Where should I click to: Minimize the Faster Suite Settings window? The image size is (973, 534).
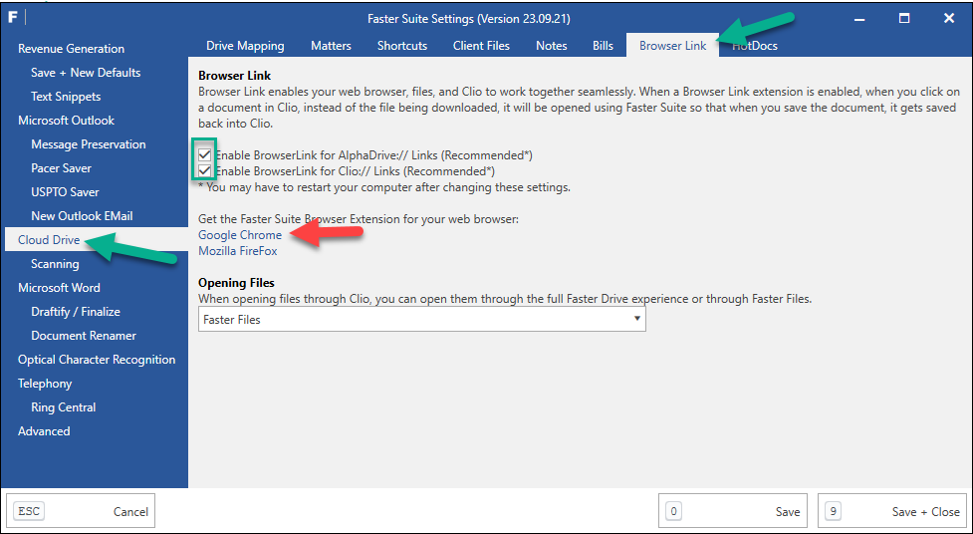click(x=859, y=18)
